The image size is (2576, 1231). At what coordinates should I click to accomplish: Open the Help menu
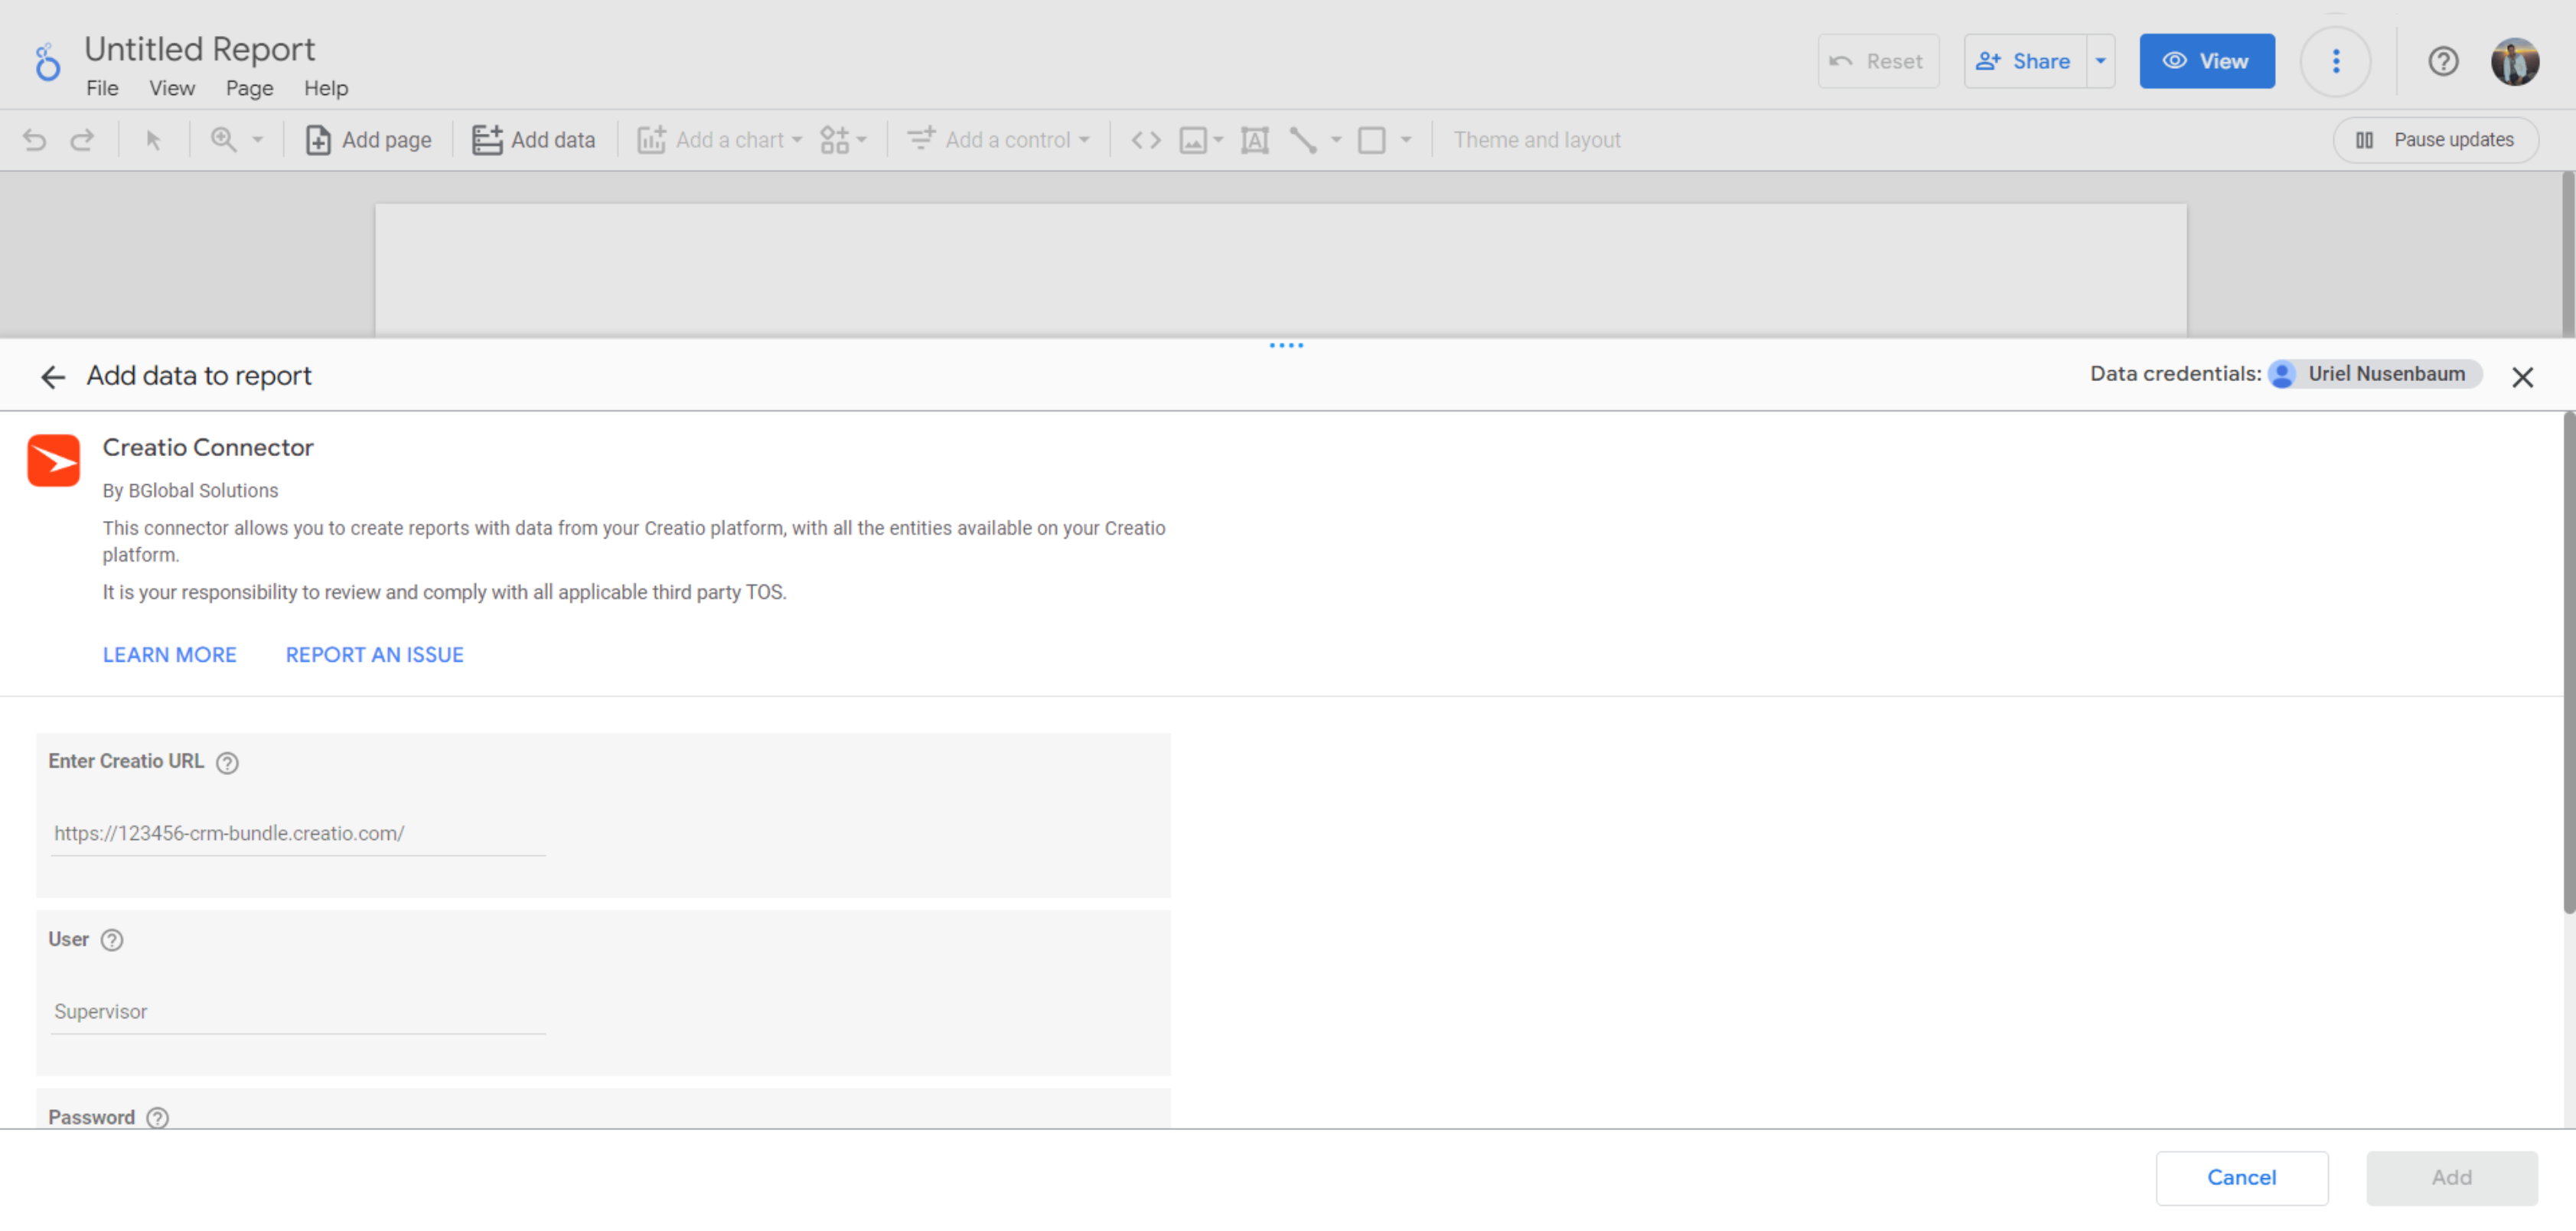[x=326, y=88]
